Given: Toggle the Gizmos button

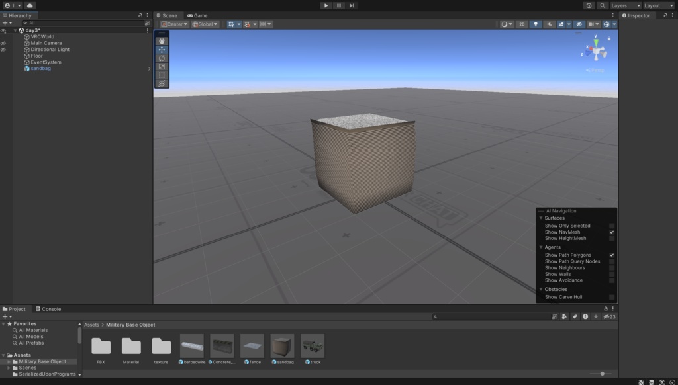Looking at the screenshot, I should (606, 24).
